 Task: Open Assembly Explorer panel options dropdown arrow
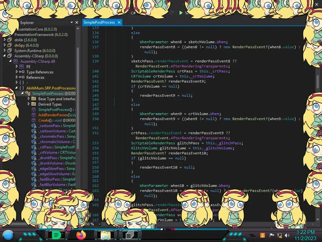coord(71,22)
